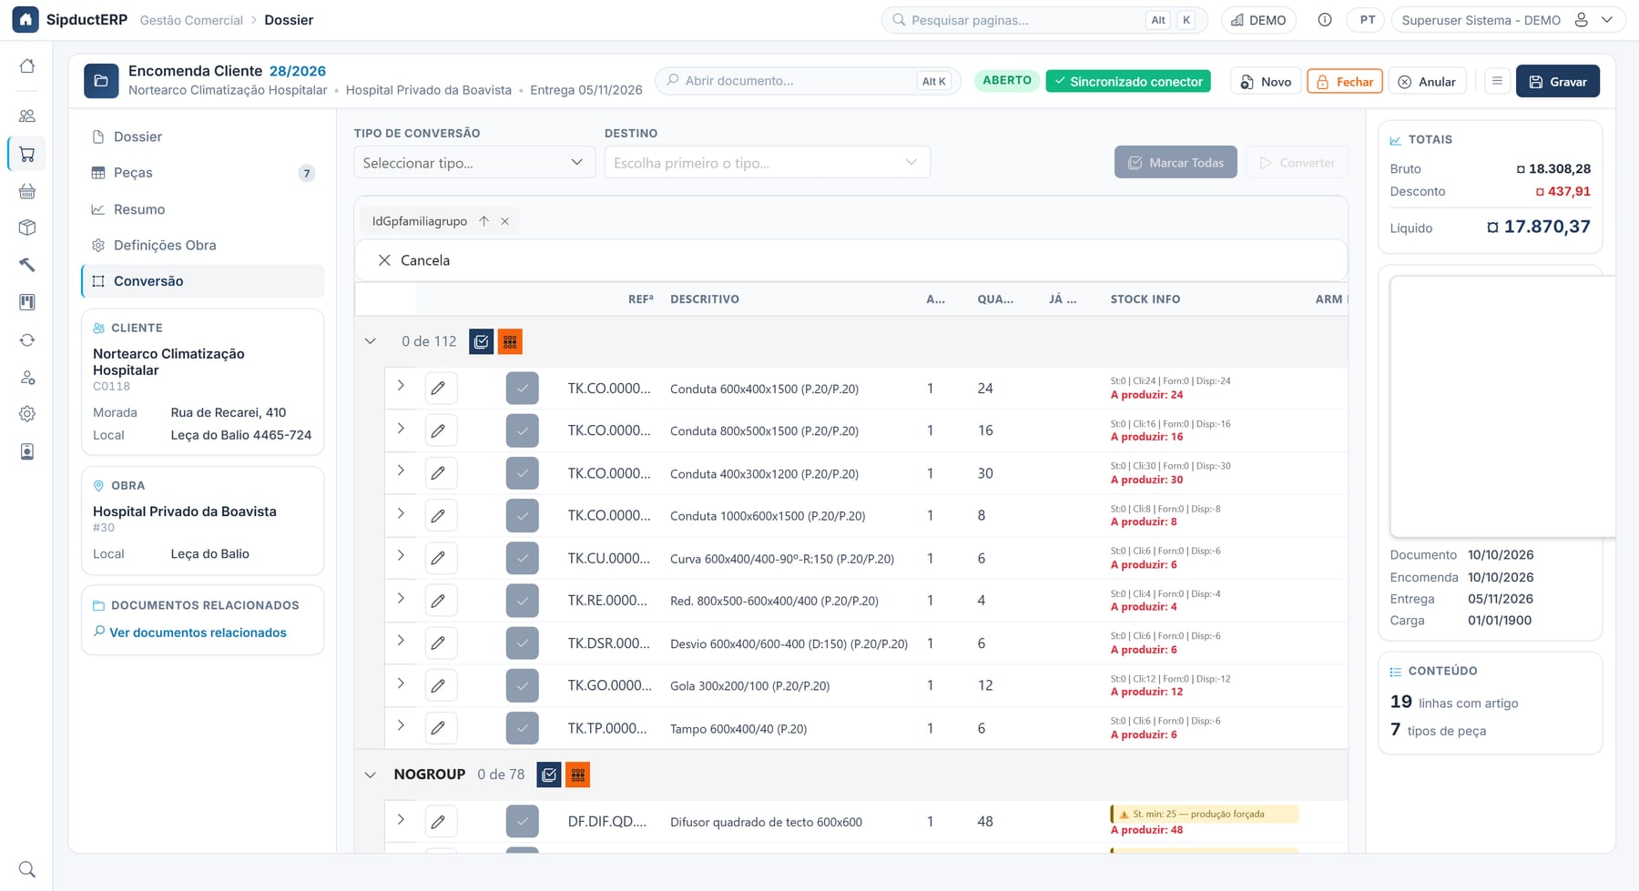Go to Resumo in side menu

click(202, 209)
